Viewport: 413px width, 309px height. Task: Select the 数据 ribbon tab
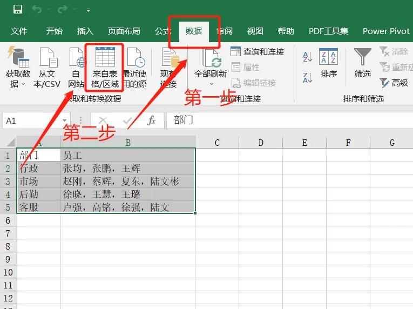[x=194, y=31]
